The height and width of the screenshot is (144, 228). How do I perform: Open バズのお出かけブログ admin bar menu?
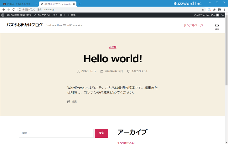coord(19,15)
